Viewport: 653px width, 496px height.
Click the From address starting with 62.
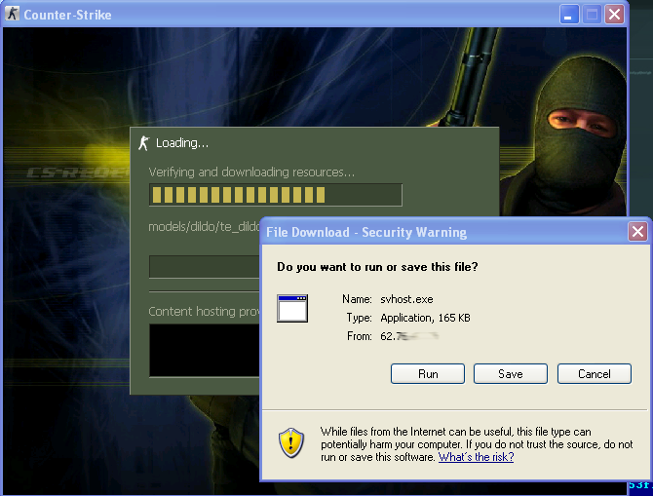tap(409, 336)
